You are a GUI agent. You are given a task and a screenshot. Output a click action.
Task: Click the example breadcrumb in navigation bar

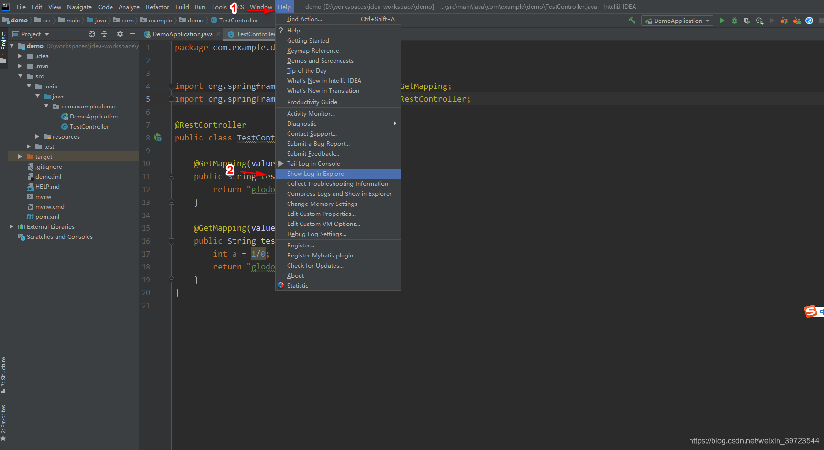pyautogui.click(x=156, y=20)
